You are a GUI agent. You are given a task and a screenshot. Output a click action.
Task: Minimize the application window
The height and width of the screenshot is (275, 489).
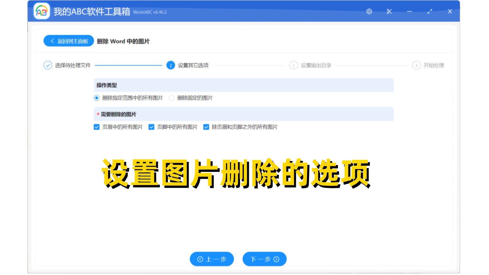[410, 11]
